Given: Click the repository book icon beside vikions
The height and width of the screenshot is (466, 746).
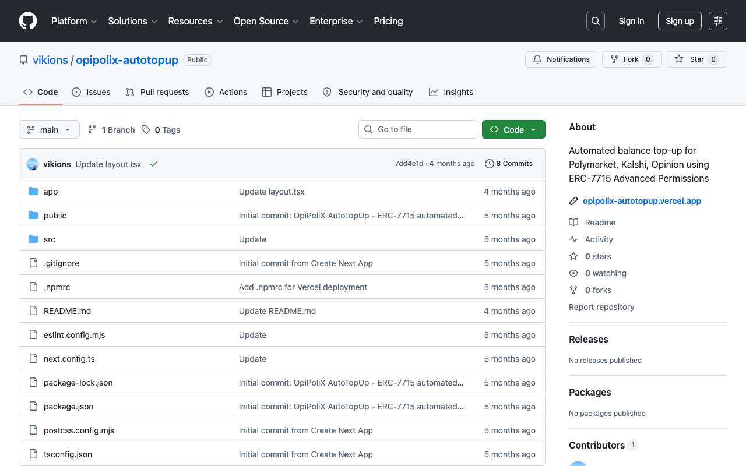Looking at the screenshot, I should pyautogui.click(x=23, y=60).
